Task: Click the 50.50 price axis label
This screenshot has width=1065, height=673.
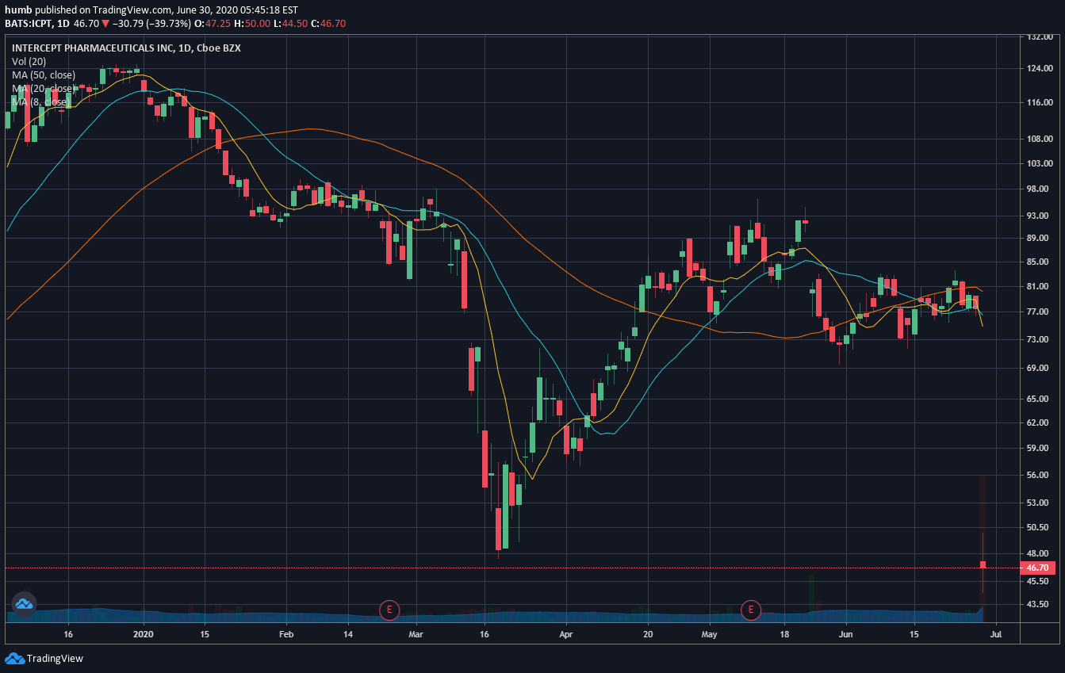Action: pyautogui.click(x=1038, y=527)
